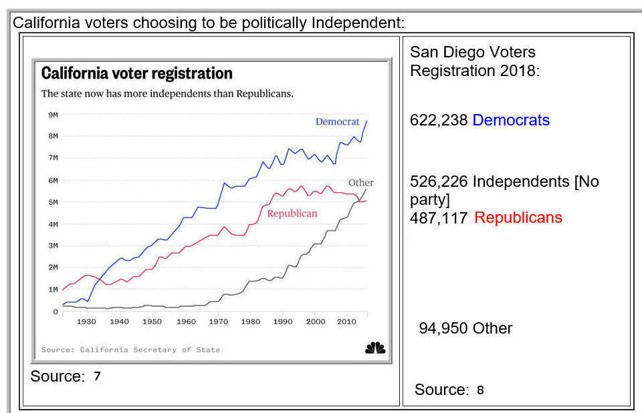The image size is (642, 413).
Task: Open source link number 8
Action: [480, 390]
